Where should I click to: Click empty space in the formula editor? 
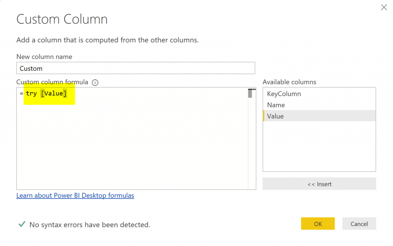[x=130, y=146]
